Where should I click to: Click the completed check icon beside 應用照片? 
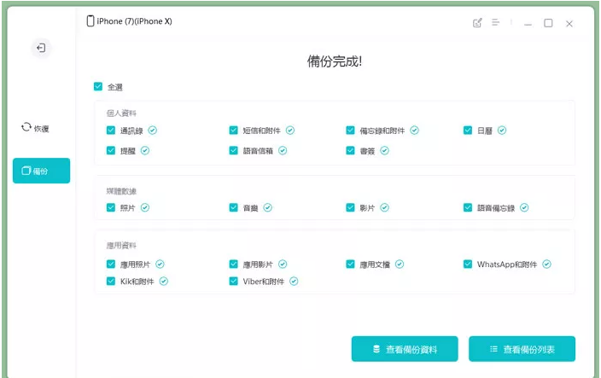tap(160, 265)
